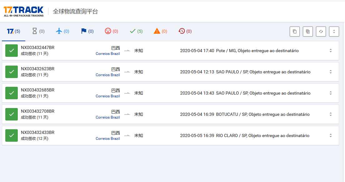The width and height of the screenshot is (345, 182).
Task: Click the copy tracking numbers button
Action: tap(295, 32)
